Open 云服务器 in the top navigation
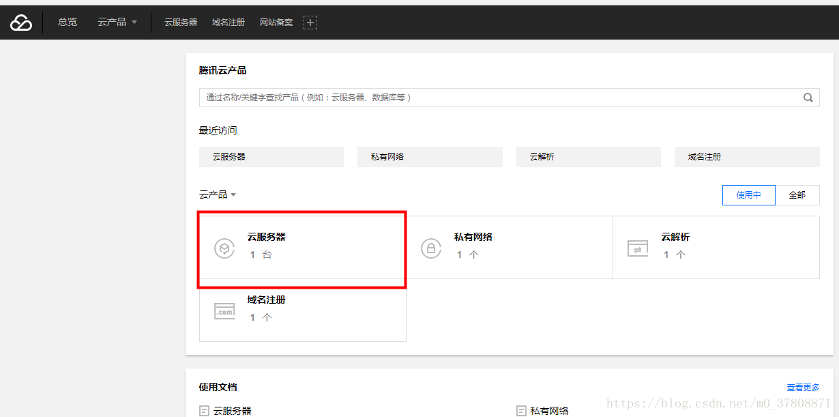This screenshot has width=839, height=417. point(181,23)
